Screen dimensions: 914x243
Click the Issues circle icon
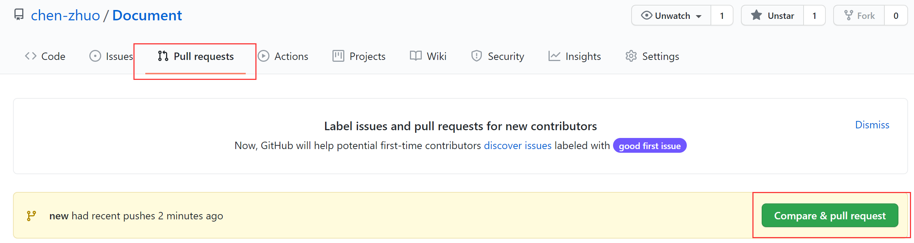pyautogui.click(x=95, y=56)
